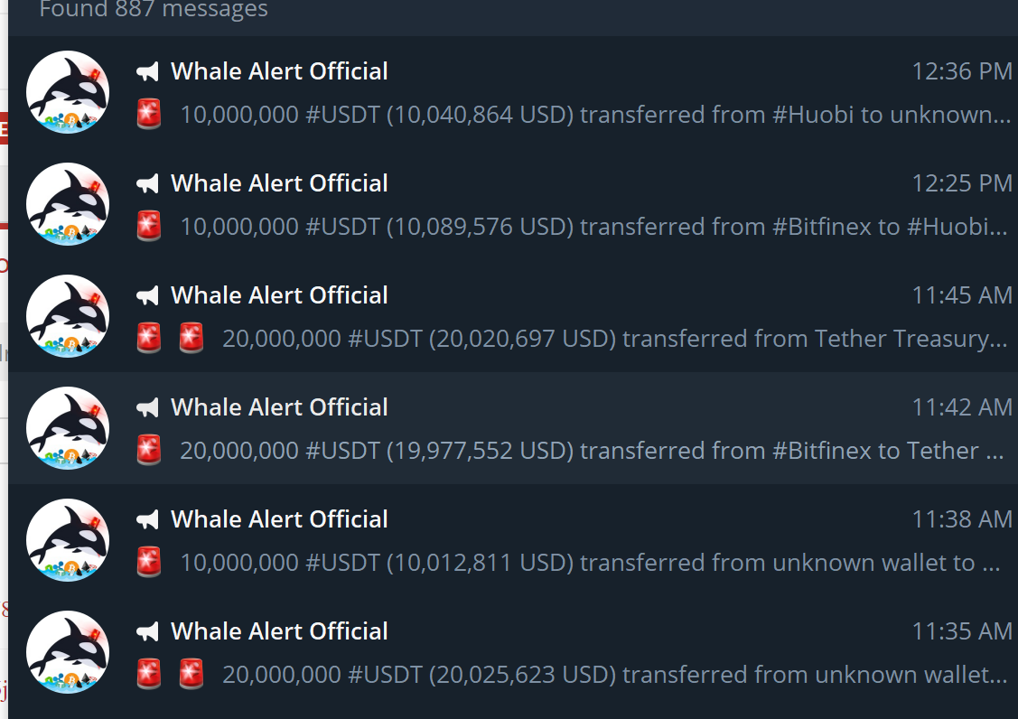Click the siren emoji before the 19,977,552 USD transfer
The image size is (1018, 719).
(149, 450)
